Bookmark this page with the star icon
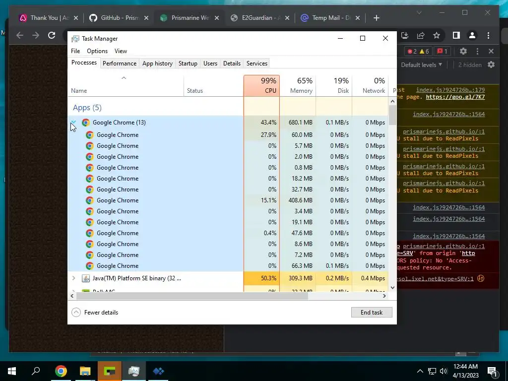Viewport: 508px width, 381px height. point(437,35)
